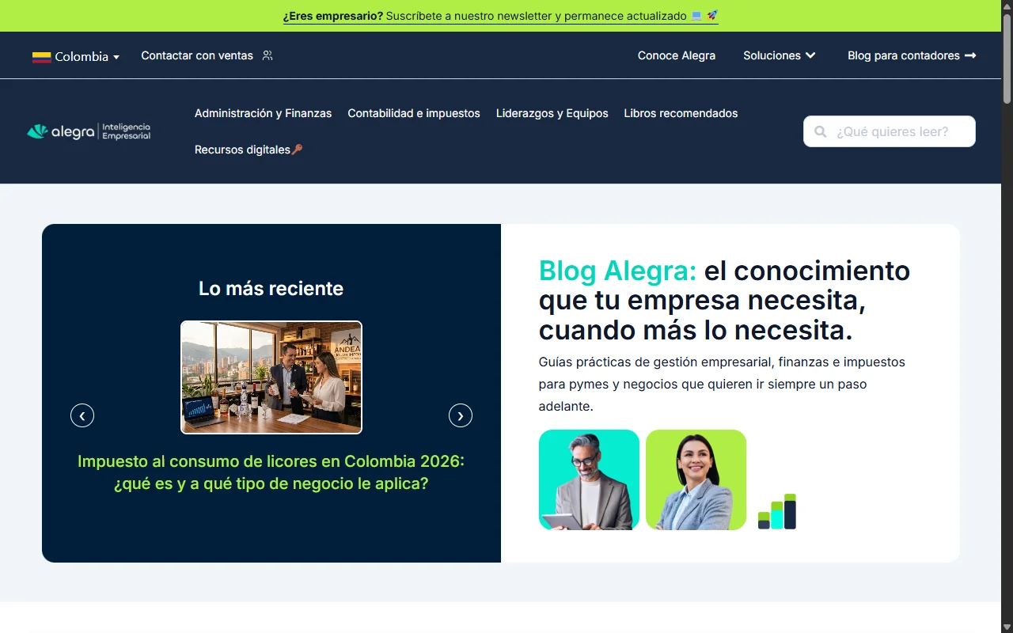Click the smiling woman image on green
Viewport: 1013px width, 633px height.
click(696, 479)
